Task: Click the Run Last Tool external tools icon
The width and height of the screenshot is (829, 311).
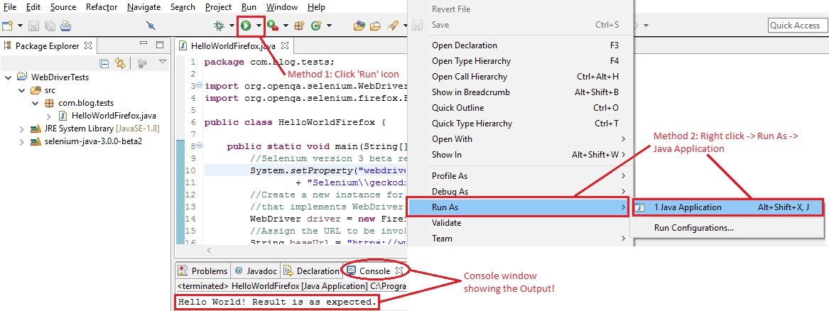Action: 273,26
